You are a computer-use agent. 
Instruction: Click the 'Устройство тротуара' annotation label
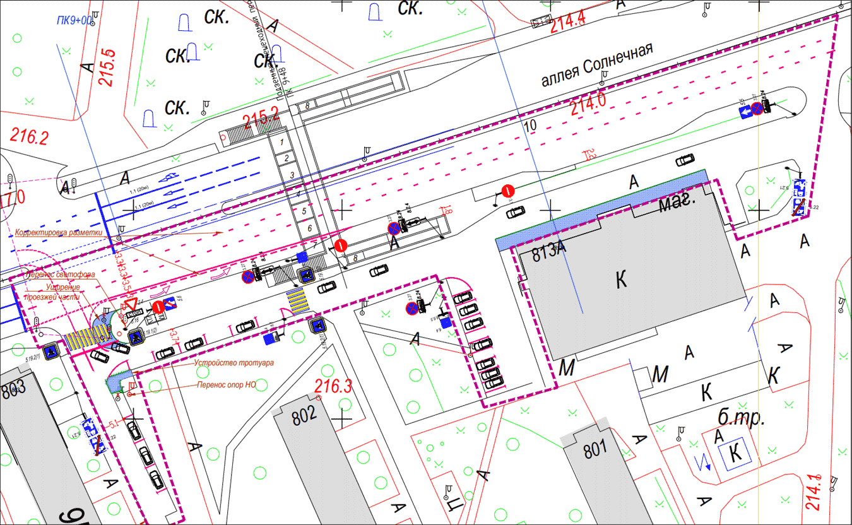coord(234,363)
